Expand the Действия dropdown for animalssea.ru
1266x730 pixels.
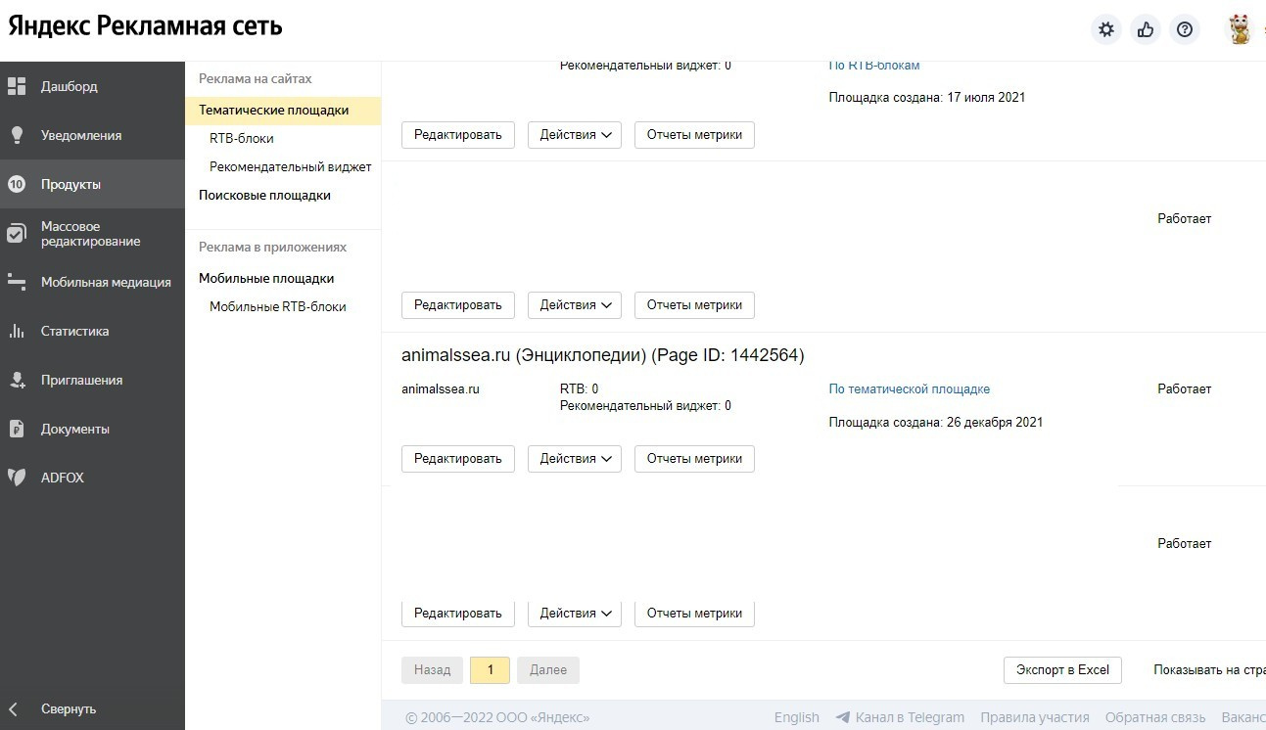[x=575, y=459]
